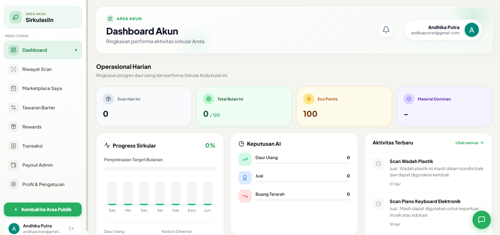
Task: Click the sidebar vertical scrollbar
Action: tap(87, 115)
